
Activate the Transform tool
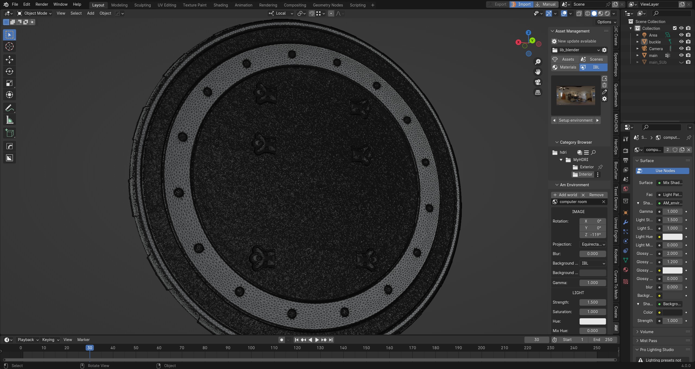10,95
